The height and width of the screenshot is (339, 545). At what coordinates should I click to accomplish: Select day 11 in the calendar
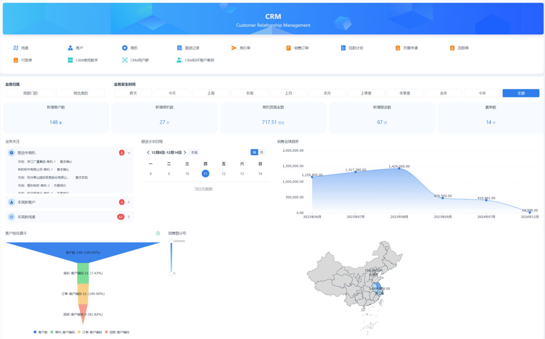point(205,174)
